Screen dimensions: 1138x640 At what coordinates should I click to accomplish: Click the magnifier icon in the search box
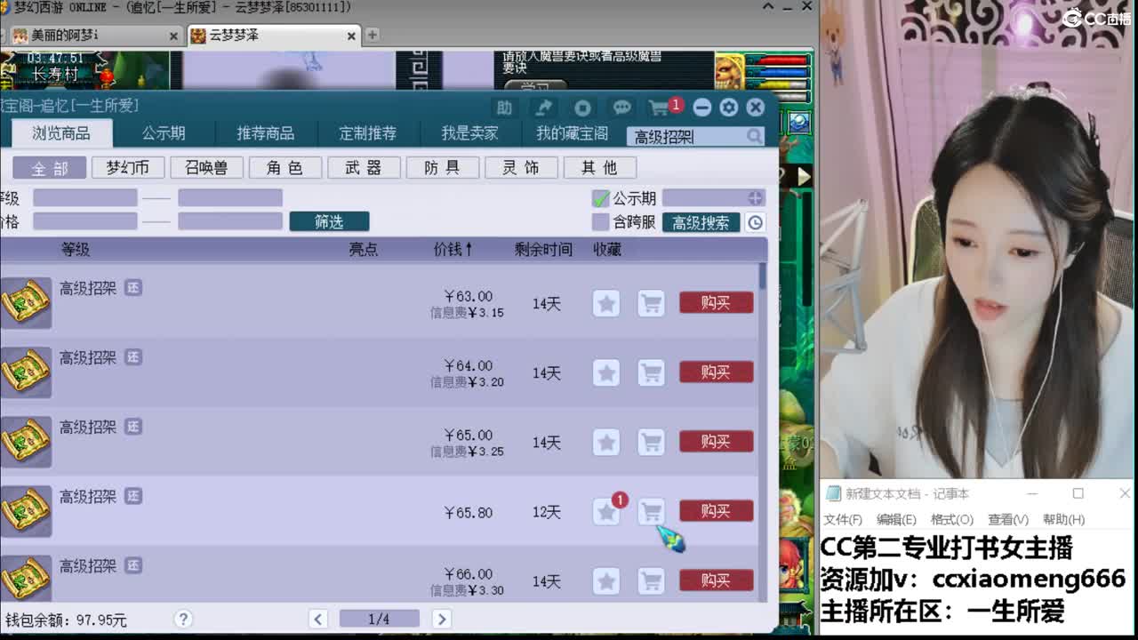pos(754,136)
